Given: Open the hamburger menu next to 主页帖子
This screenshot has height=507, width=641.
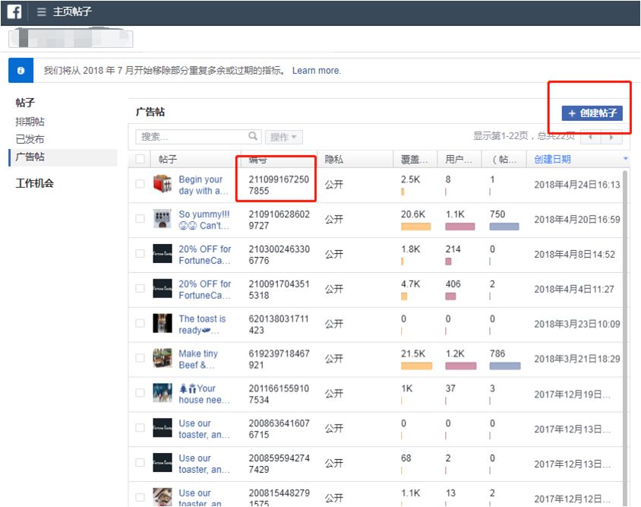Looking at the screenshot, I should (x=41, y=11).
